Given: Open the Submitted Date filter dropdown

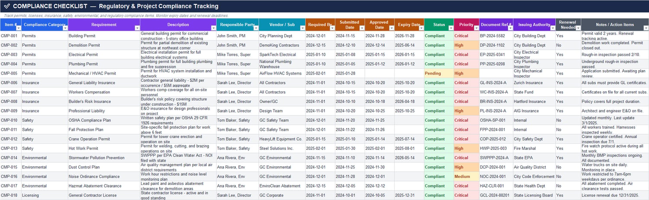Looking at the screenshot, I should tap(362, 28).
